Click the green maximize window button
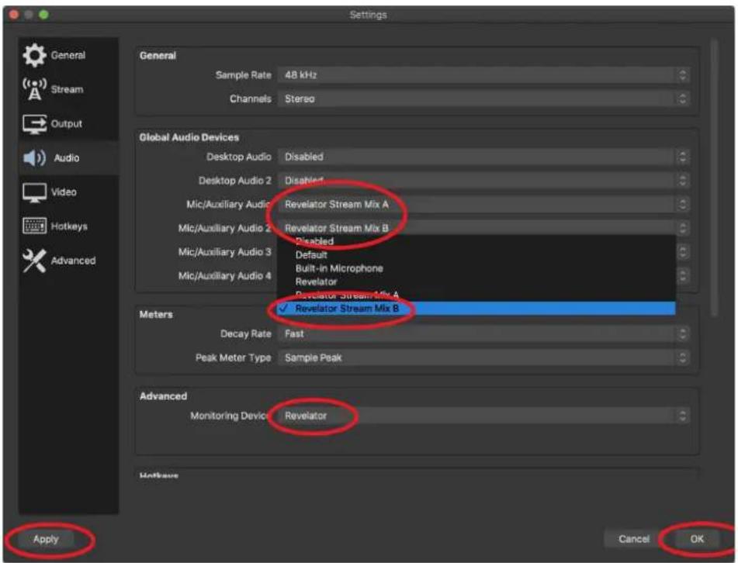Viewport: 738px width, 563px height. [43, 15]
